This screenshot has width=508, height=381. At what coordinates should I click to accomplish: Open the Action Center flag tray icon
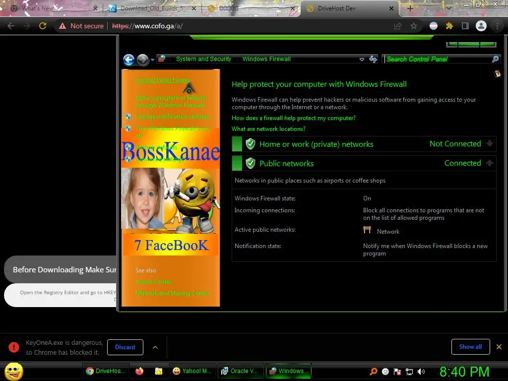point(397,371)
